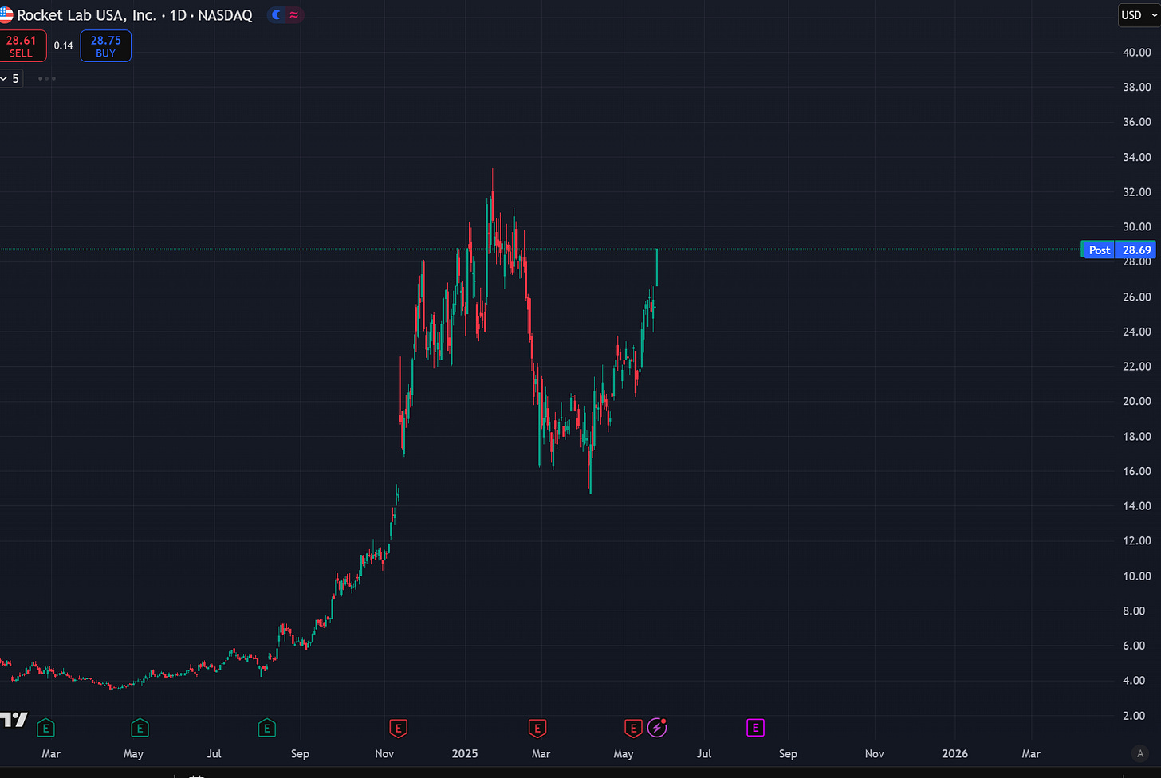Click the 2026 label on time axis

(954, 753)
